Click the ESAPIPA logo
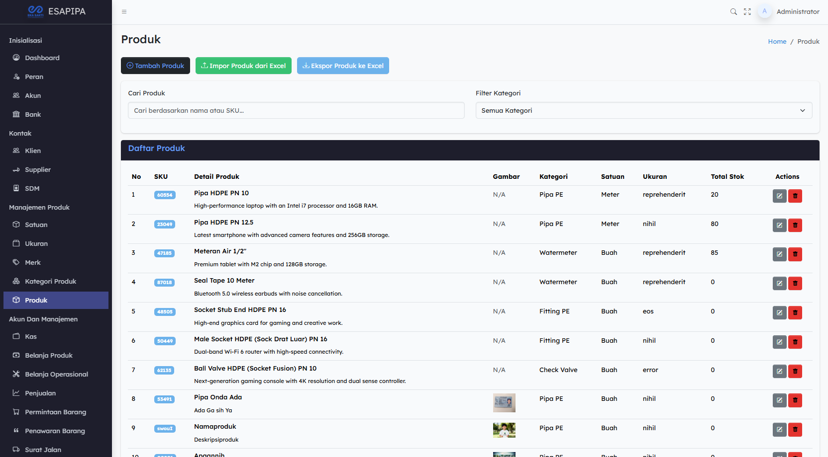828x457 pixels. coord(56,11)
